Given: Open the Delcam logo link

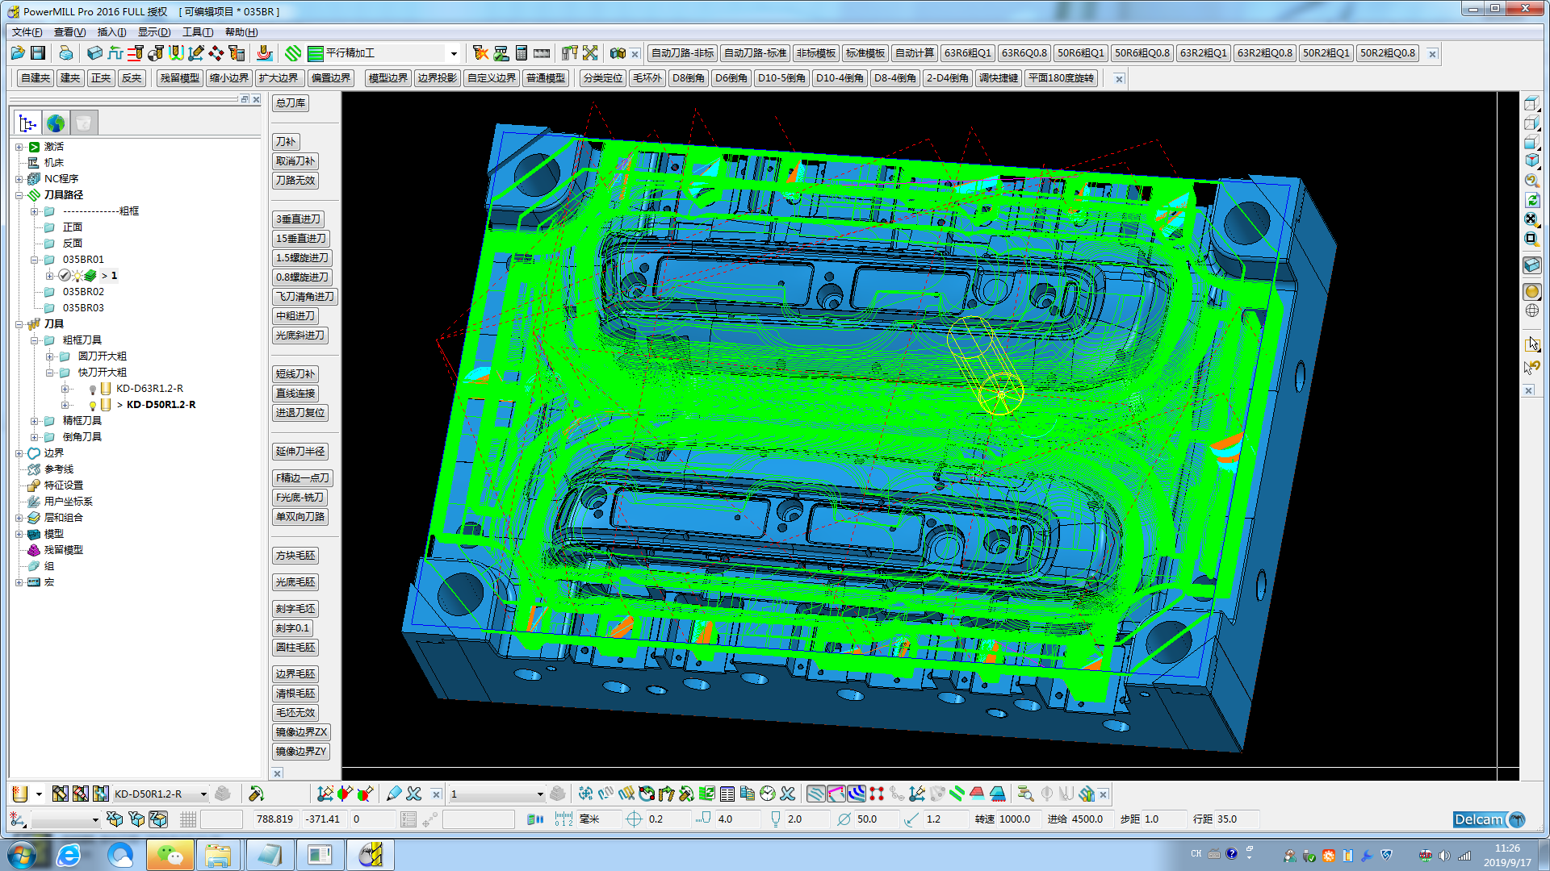Looking at the screenshot, I should [1489, 819].
